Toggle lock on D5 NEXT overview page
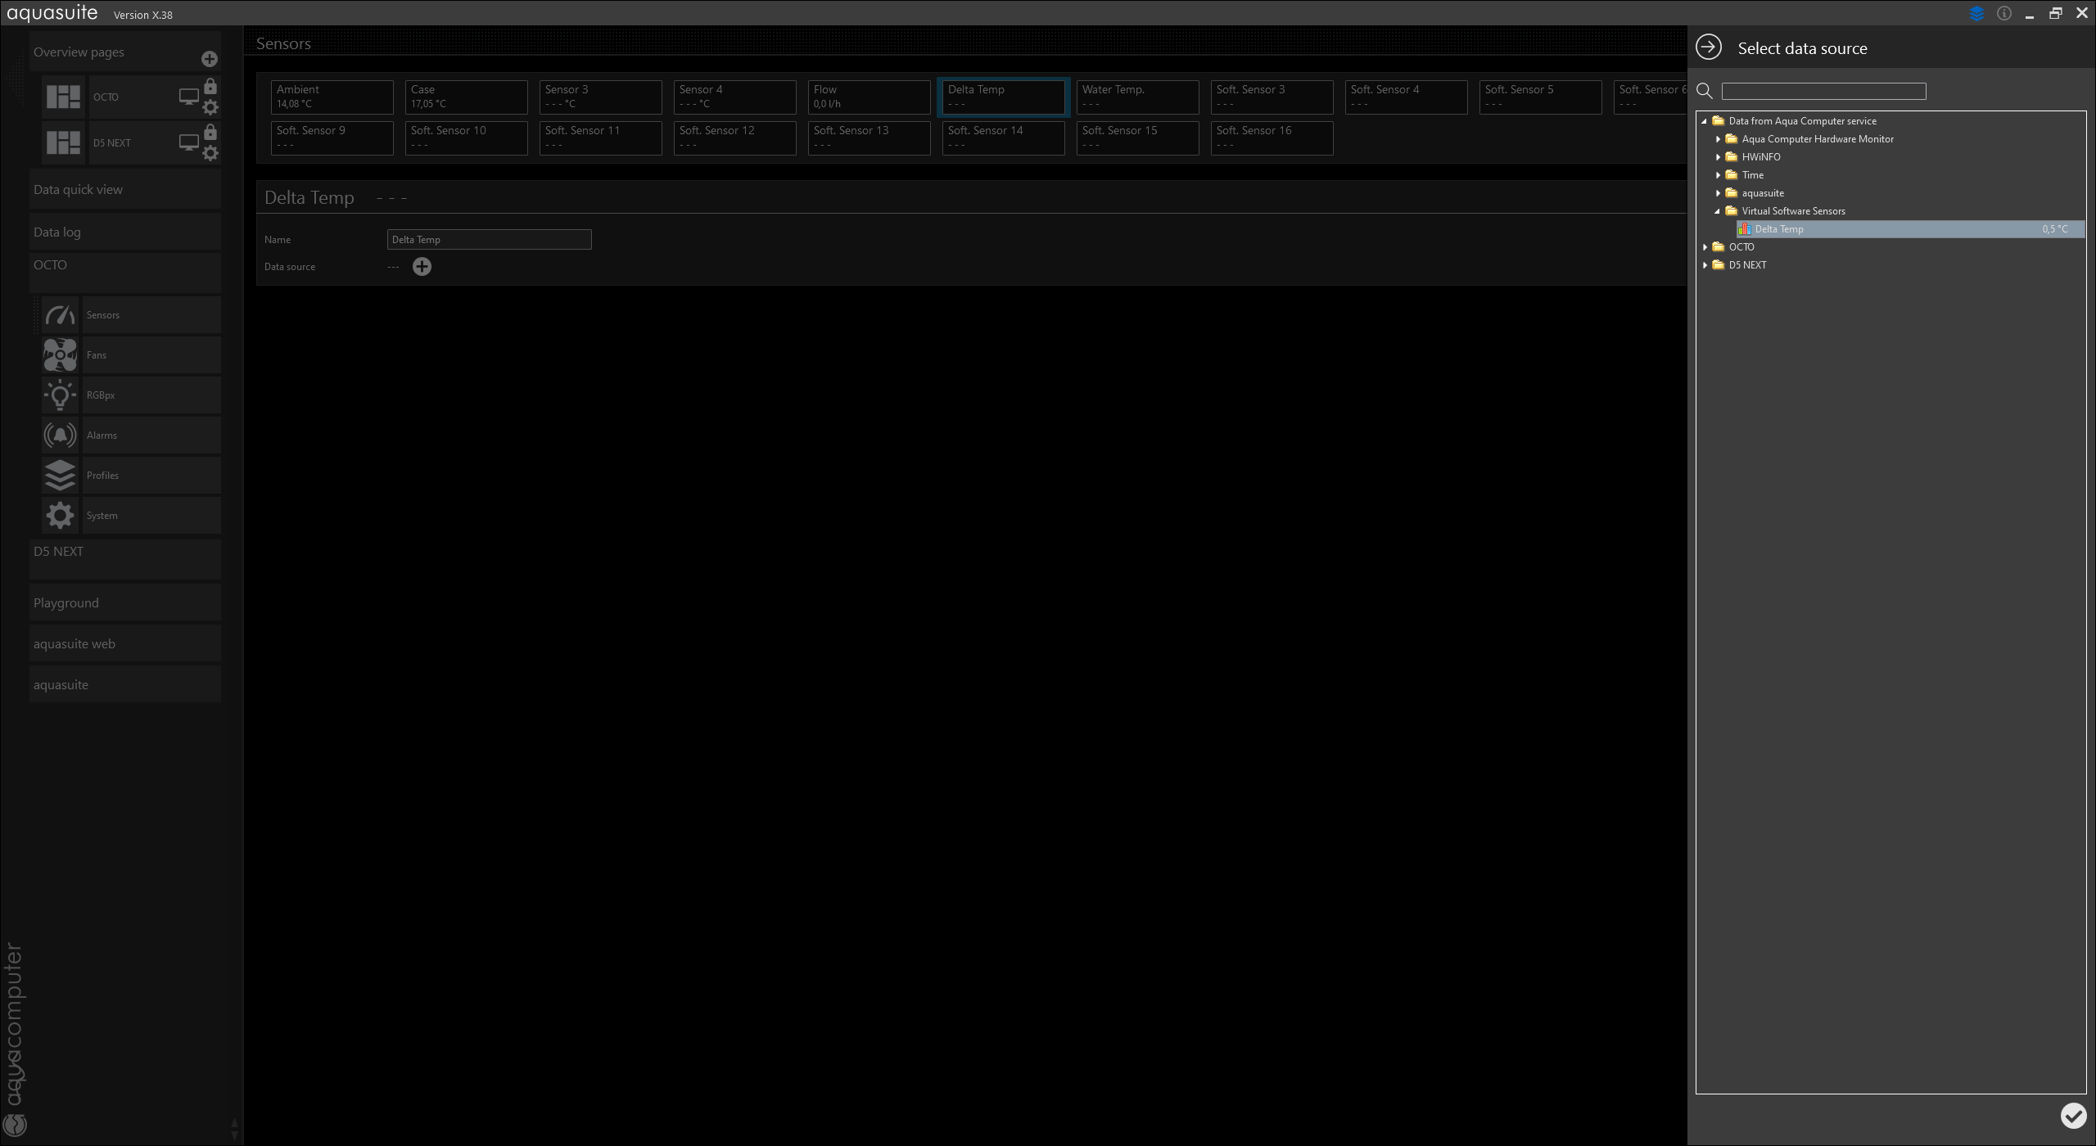Image resolution: width=2096 pixels, height=1146 pixels. [210, 132]
